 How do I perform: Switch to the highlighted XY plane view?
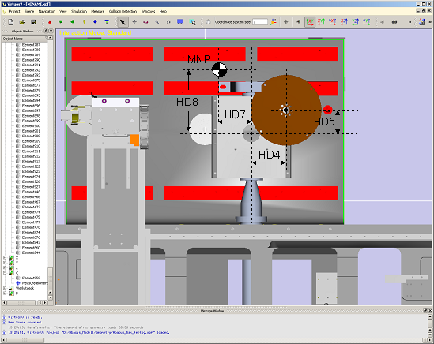tap(310, 22)
